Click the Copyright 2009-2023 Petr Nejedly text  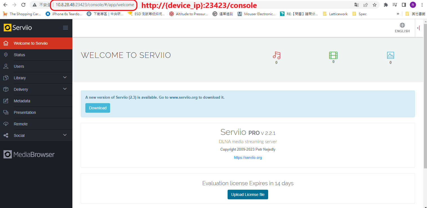click(x=248, y=149)
